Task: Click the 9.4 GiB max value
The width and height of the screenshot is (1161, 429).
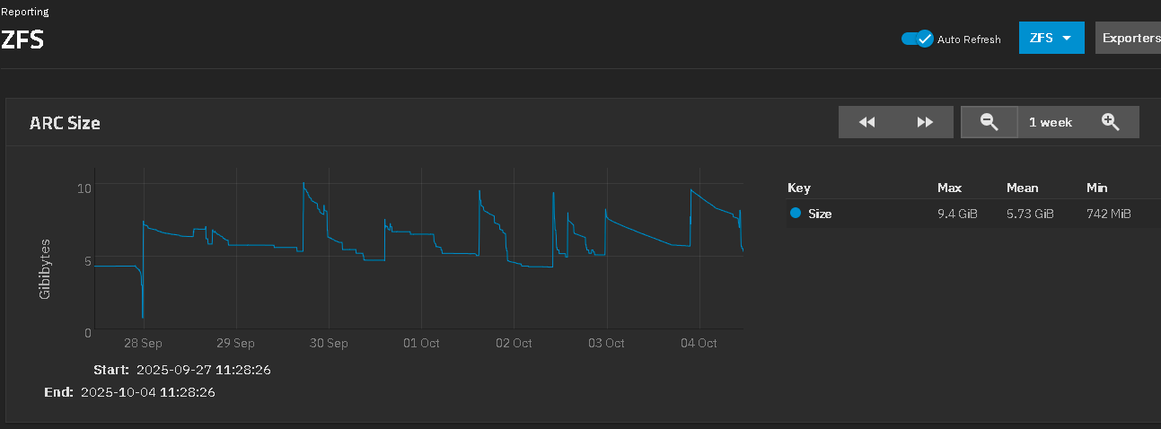Action: click(956, 214)
